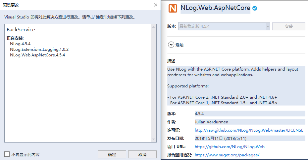The height and width of the screenshot is (160, 308).
Task: Select NLog.Web.AspNetCore.4.5.4 in install list
Action: (x=37, y=55)
